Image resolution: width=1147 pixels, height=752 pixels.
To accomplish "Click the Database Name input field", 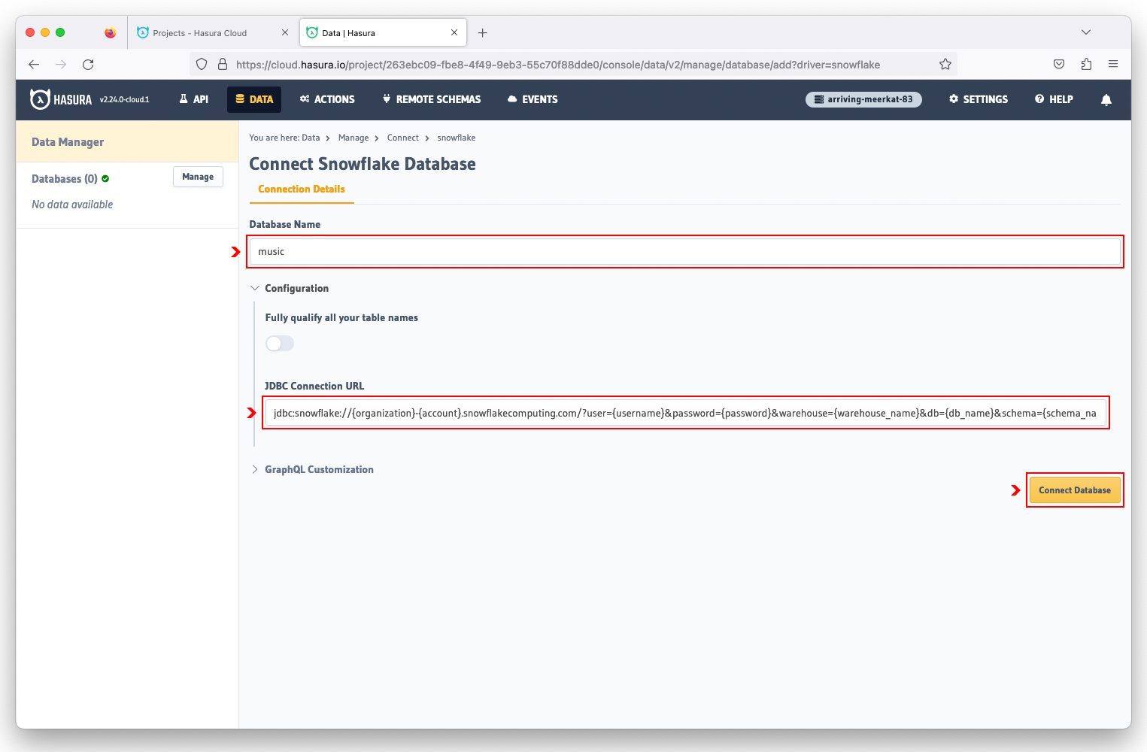I will tap(684, 252).
